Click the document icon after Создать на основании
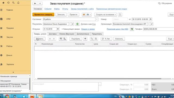This screenshot has width=174, height=98. pos(120,14)
